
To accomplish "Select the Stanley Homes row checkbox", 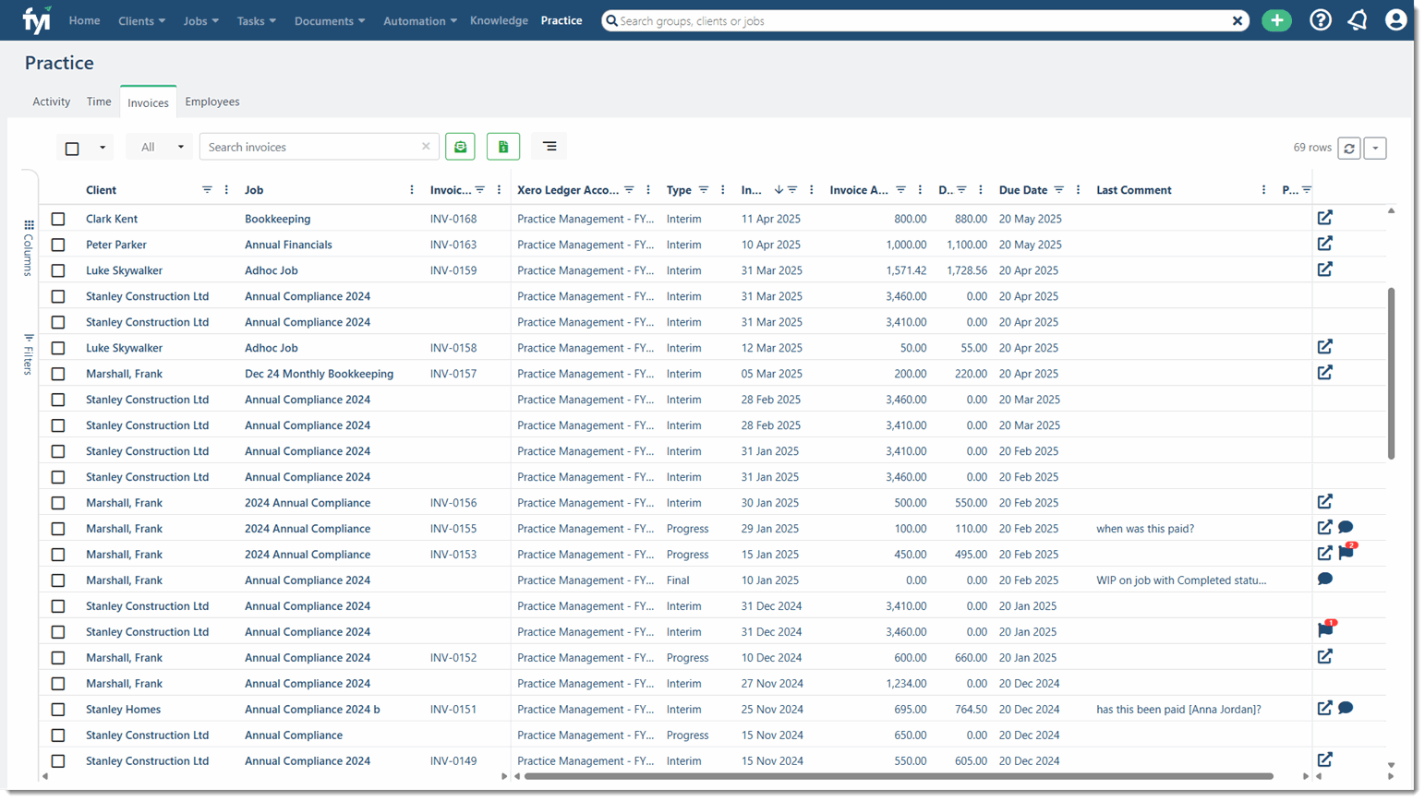I will click(x=58, y=710).
